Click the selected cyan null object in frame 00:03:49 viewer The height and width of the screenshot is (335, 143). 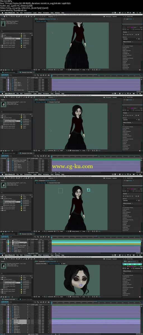pos(89,190)
